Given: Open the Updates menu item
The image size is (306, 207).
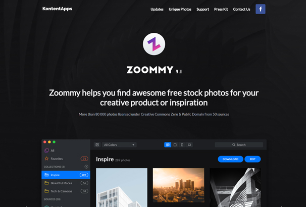Looking at the screenshot, I should click(157, 9).
